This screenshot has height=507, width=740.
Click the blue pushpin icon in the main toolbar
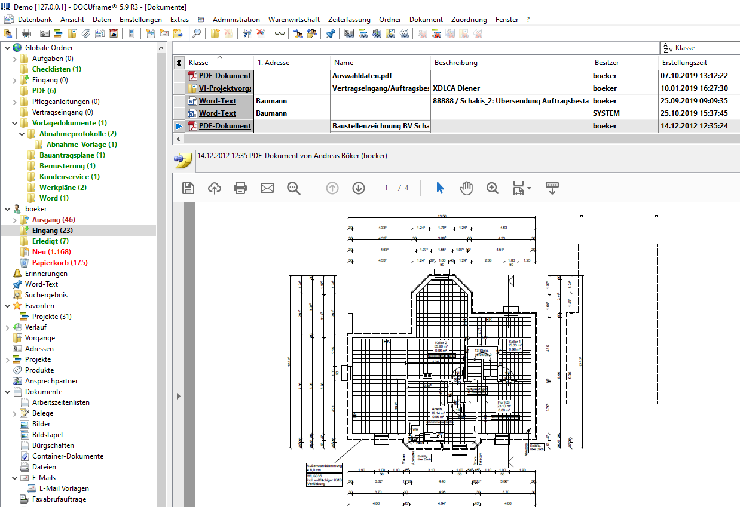[x=331, y=33]
